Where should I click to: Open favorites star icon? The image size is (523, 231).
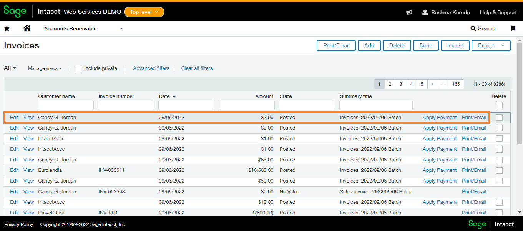point(7,28)
